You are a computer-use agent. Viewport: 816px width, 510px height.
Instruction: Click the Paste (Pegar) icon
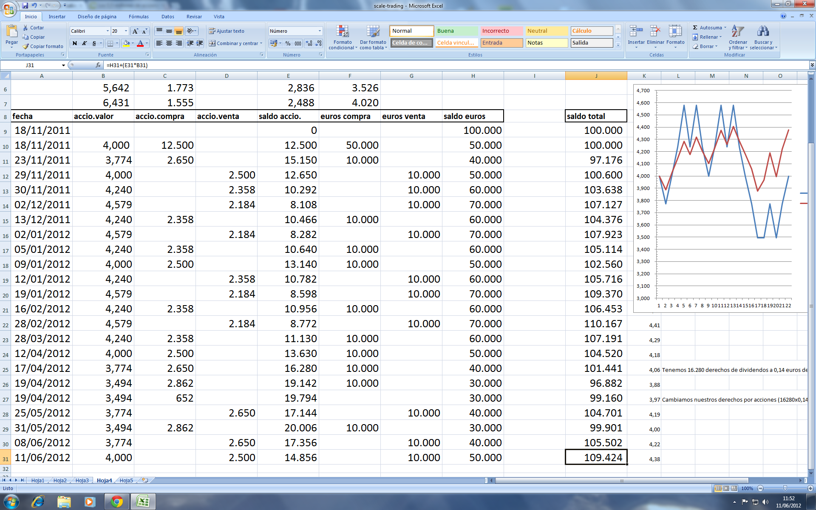[11, 31]
